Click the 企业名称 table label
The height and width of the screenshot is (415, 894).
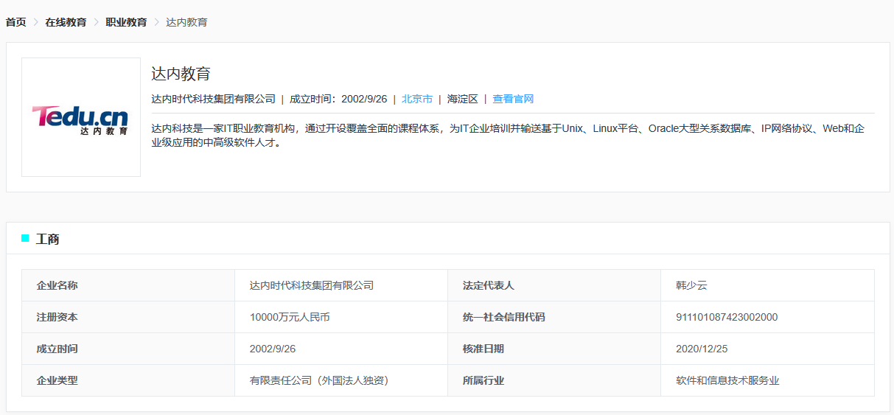coord(57,285)
